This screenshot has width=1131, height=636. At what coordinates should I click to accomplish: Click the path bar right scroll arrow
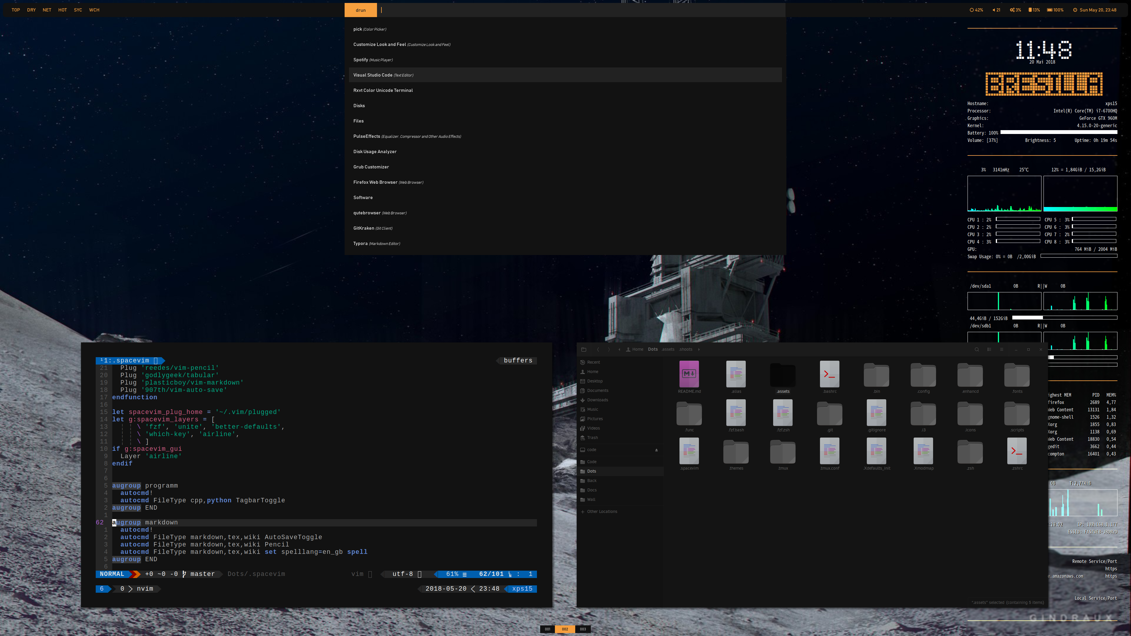(699, 350)
